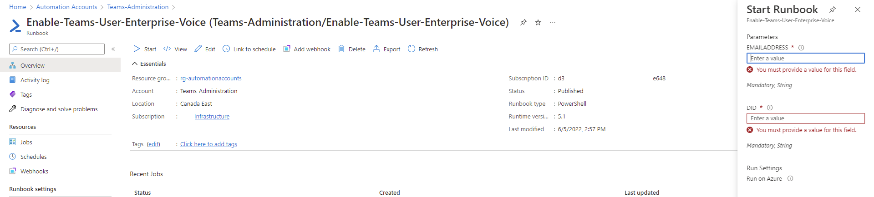Click the Start runbook play icon
The width and height of the screenshot is (874, 197).
[x=137, y=49]
